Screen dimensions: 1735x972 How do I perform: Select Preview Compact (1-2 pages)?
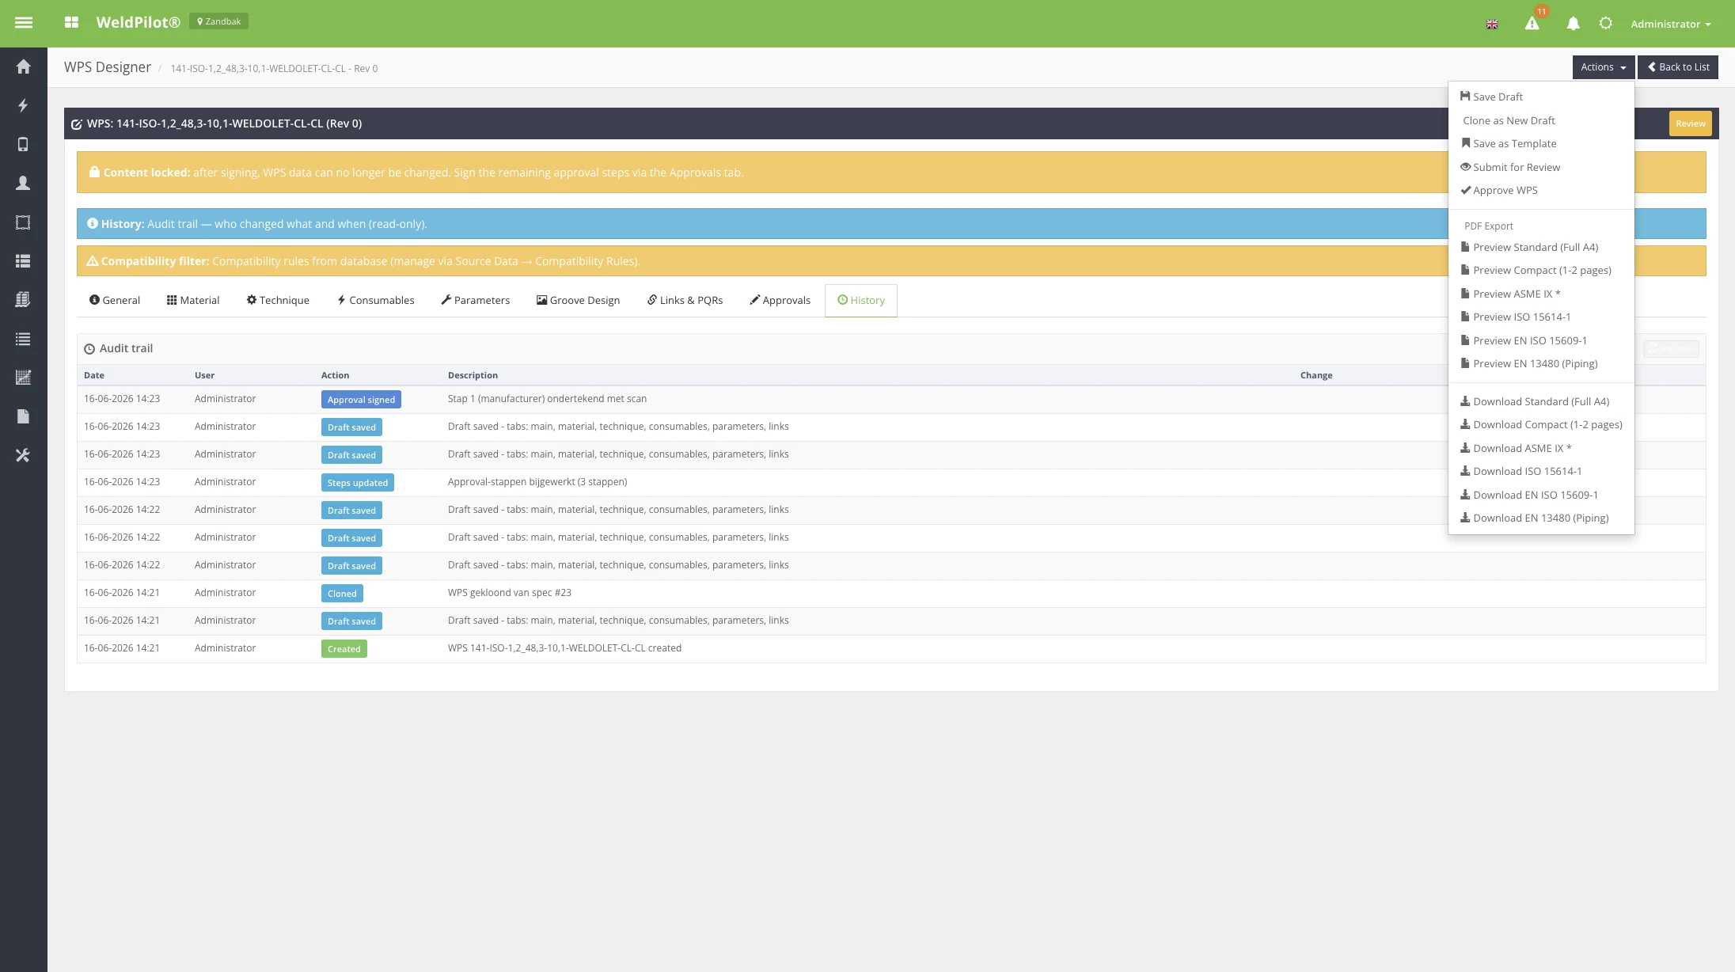coord(1541,270)
